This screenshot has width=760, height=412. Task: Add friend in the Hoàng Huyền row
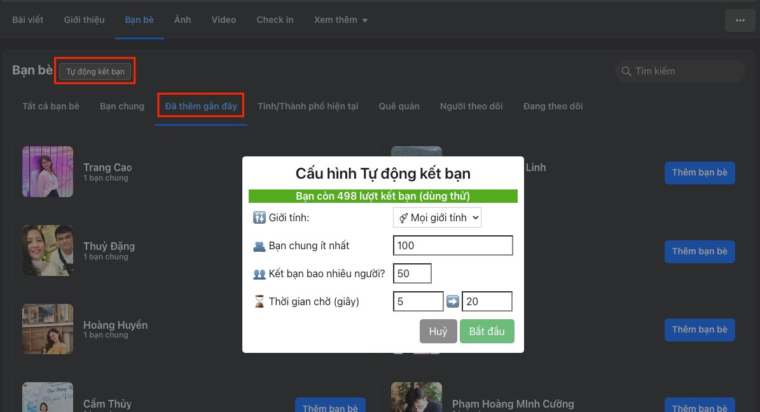point(700,329)
